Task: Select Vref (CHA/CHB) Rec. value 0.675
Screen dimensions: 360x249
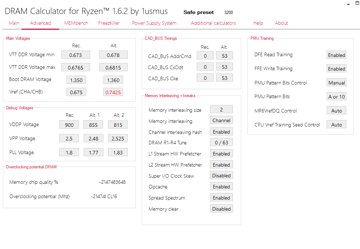Action: [x=76, y=92]
